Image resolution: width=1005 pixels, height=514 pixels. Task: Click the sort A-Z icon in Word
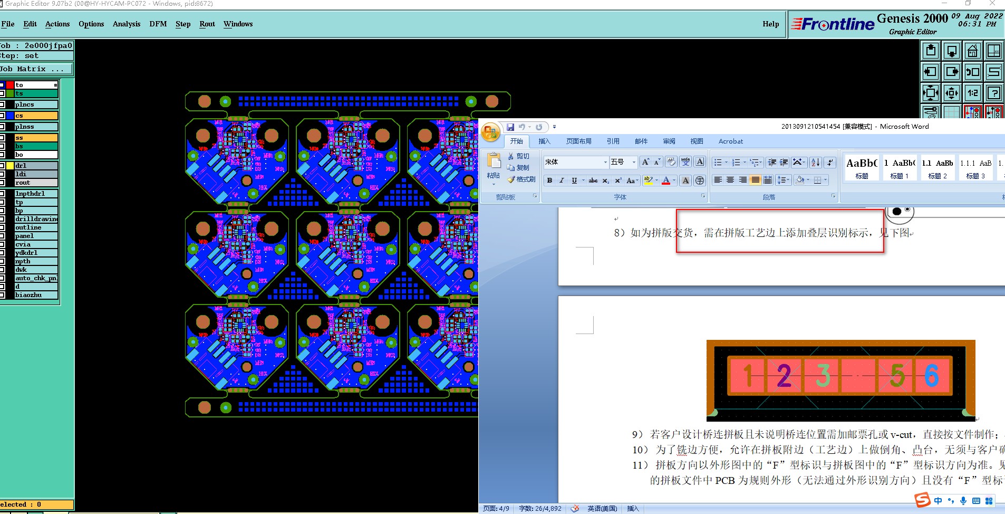point(816,162)
